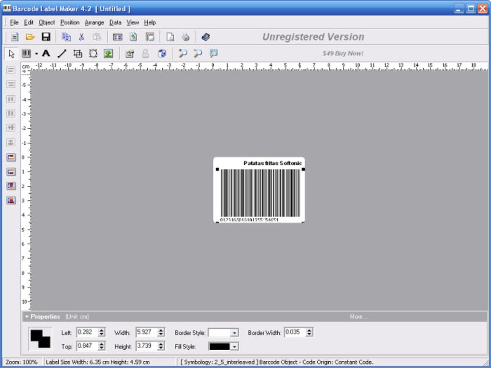
Task: Select the Ellipse shape tool
Action: 93,53
